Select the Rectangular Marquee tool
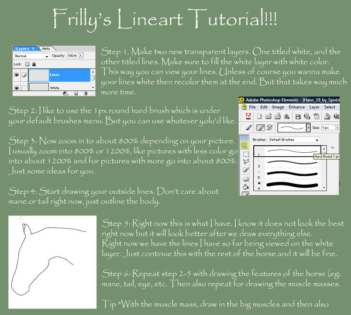The width and height of the screenshot is (351, 315). (246, 154)
